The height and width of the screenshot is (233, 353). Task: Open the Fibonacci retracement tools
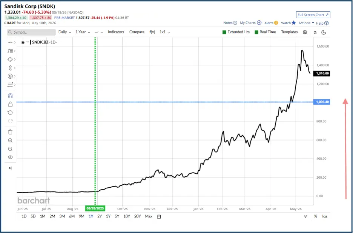10,51
